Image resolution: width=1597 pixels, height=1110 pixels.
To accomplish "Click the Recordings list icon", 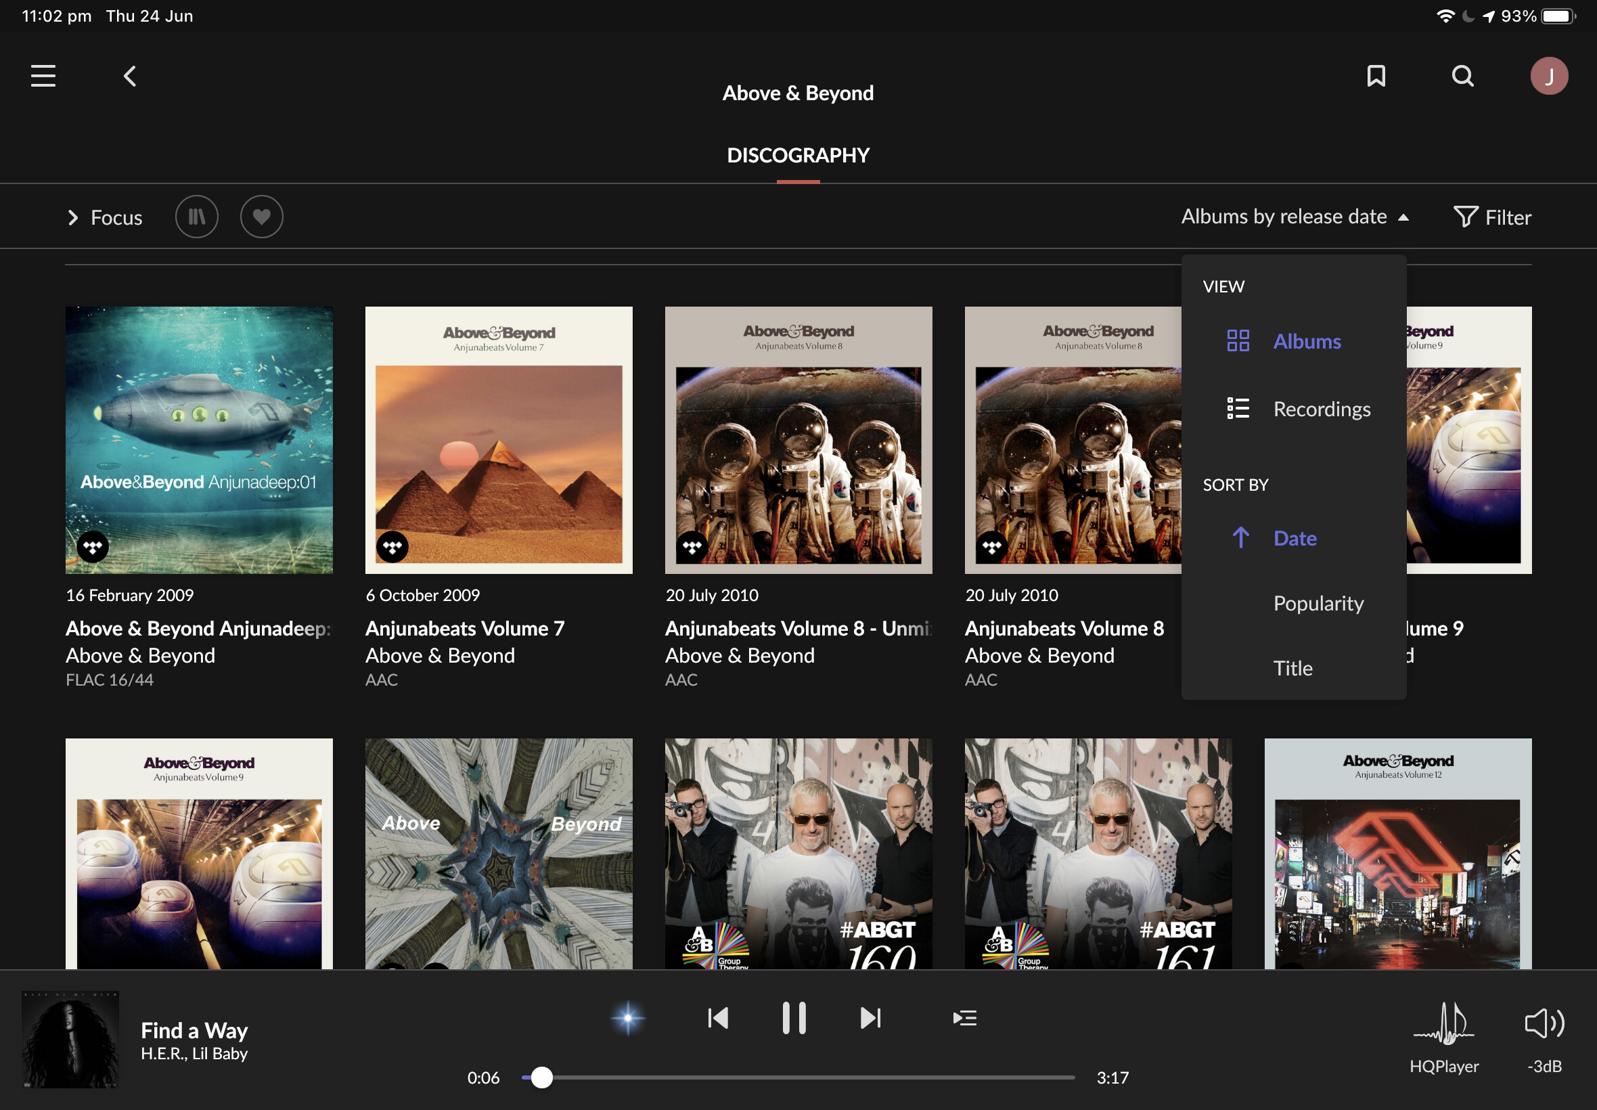I will 1238,408.
